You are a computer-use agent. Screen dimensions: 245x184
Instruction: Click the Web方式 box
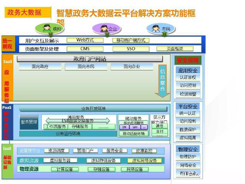pos(85,40)
